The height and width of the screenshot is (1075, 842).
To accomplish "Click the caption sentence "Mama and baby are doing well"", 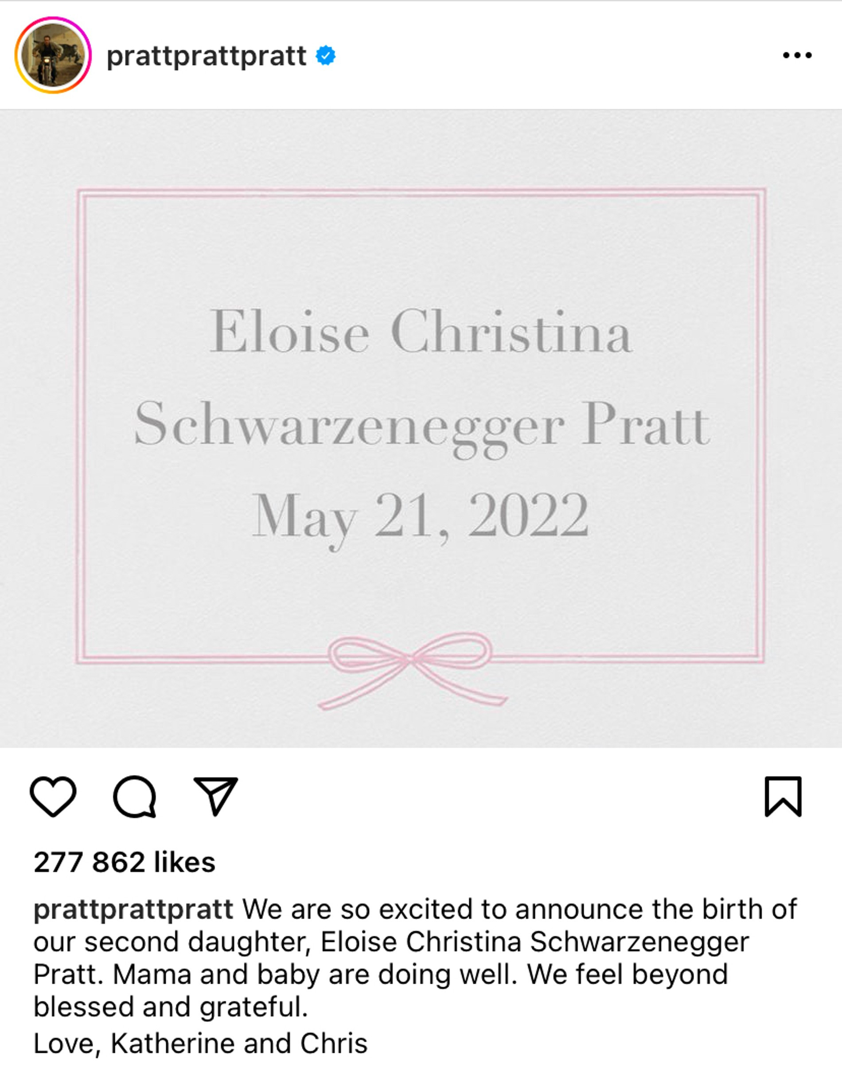I will pyautogui.click(x=315, y=974).
